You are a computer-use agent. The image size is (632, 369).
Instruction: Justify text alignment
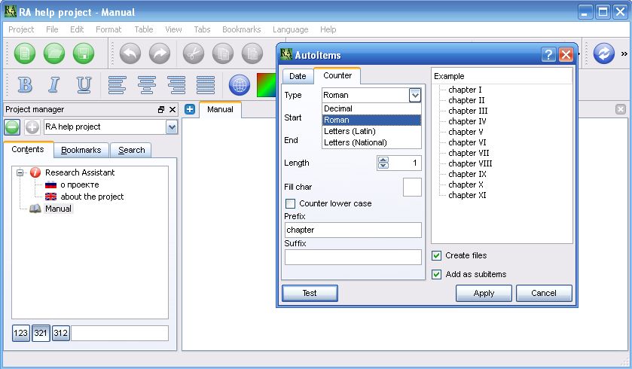tap(206, 85)
